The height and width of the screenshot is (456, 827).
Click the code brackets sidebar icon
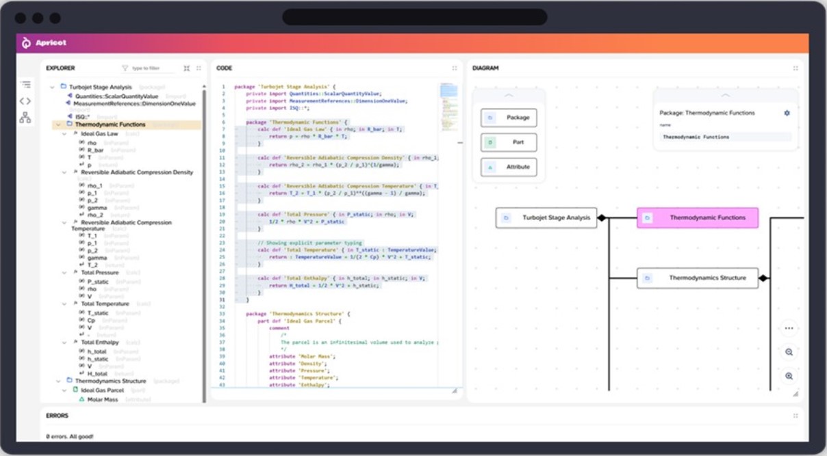(x=25, y=101)
